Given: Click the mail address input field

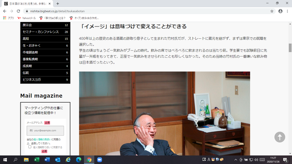Looking at the screenshot, I should point(45,131).
